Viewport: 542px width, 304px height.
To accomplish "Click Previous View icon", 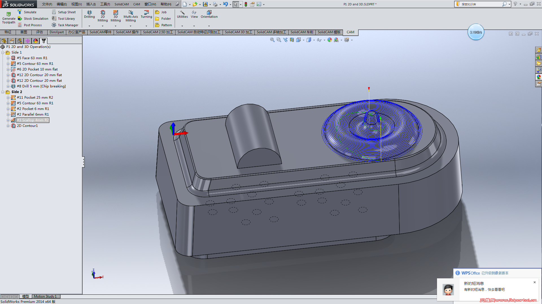I will [285, 40].
